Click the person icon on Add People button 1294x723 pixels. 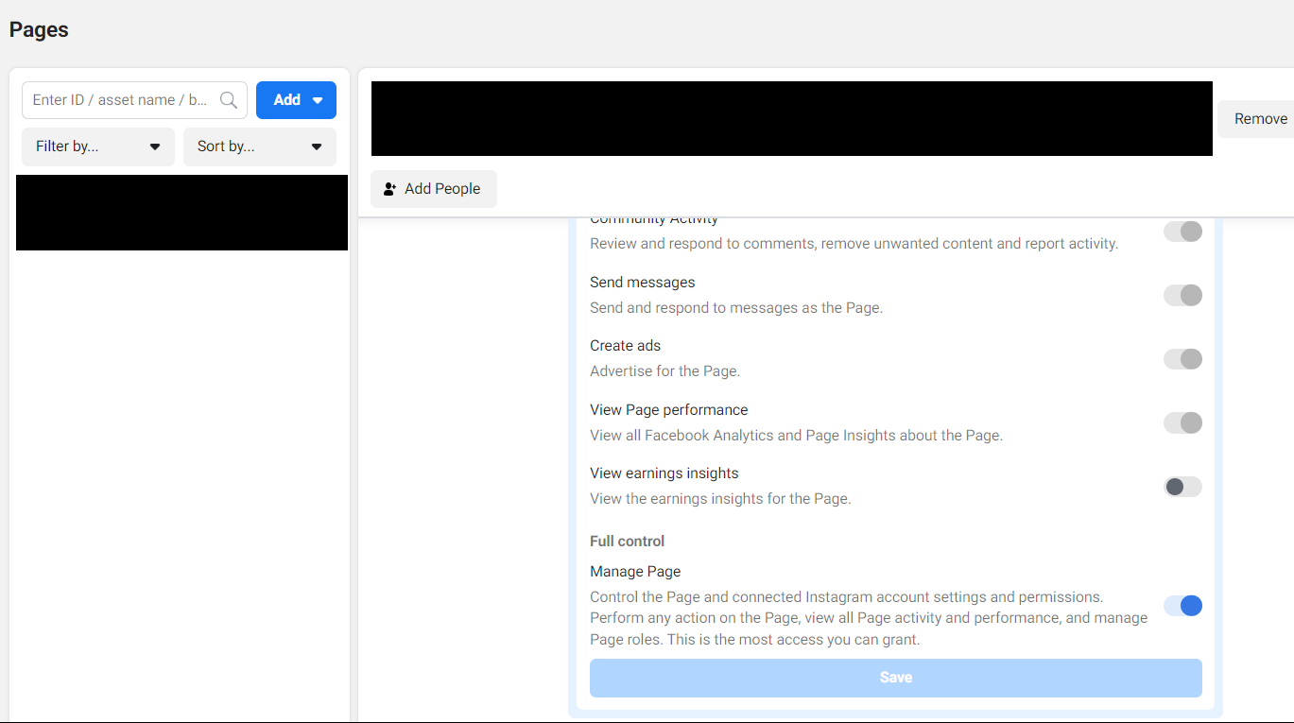(x=388, y=189)
